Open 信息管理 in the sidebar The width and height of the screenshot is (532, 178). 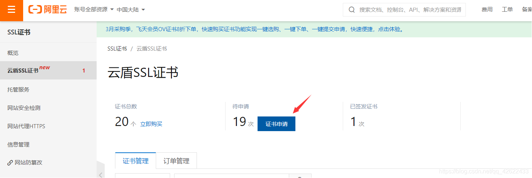[18, 144]
